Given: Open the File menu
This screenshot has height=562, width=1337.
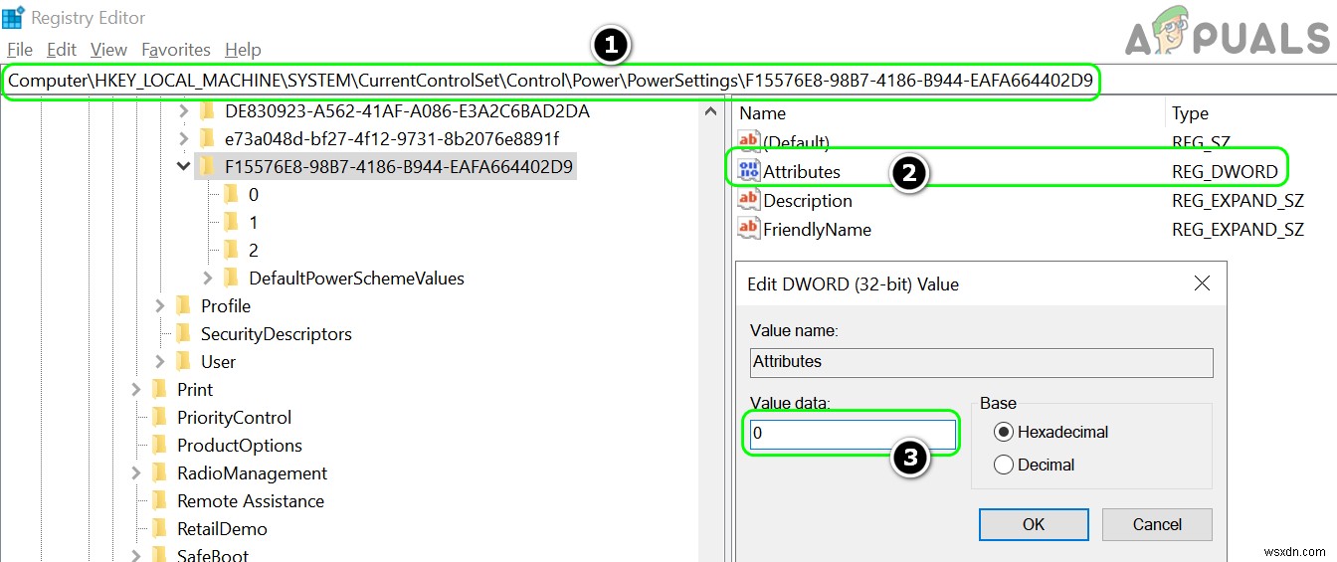Looking at the screenshot, I should click(19, 49).
